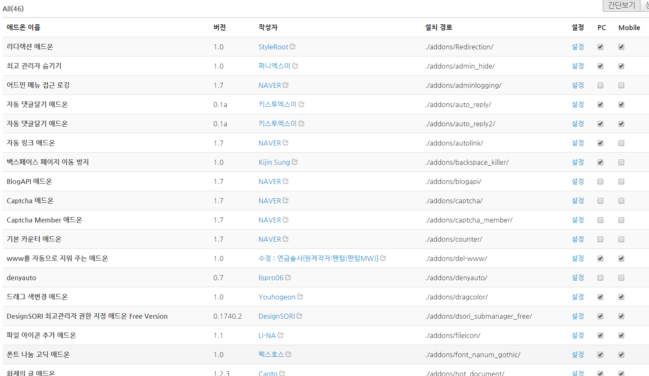
Task: Enable PC checkbox for BlogAPI 애드온
Action: click(600, 182)
